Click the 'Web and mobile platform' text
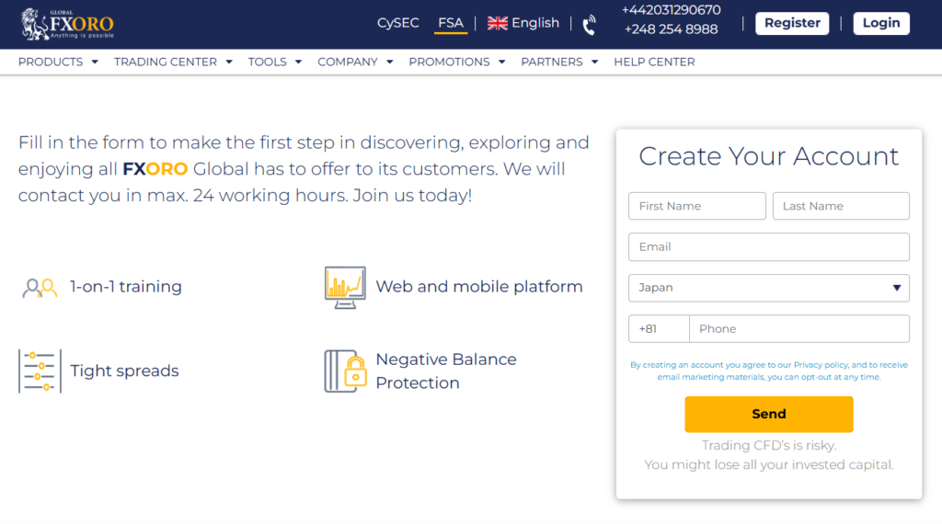 coord(478,287)
